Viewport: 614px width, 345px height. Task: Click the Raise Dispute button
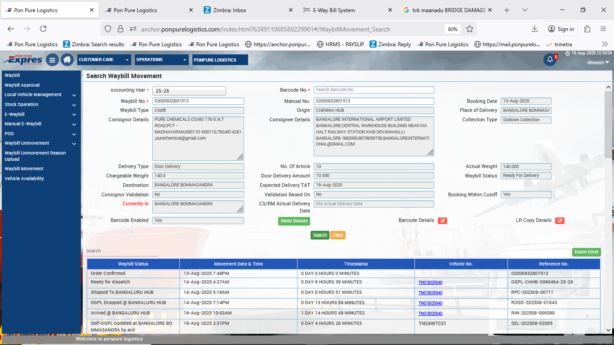(294, 221)
